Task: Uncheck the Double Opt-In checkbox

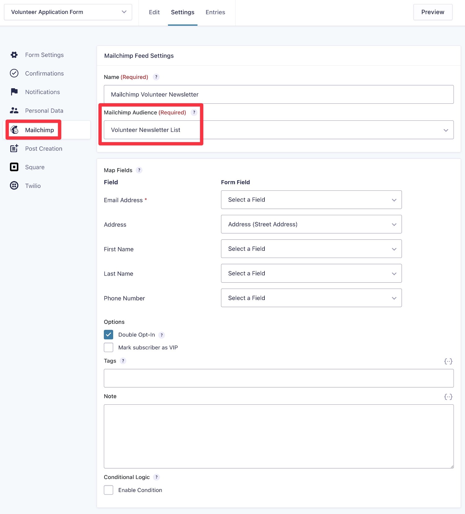Action: click(108, 335)
